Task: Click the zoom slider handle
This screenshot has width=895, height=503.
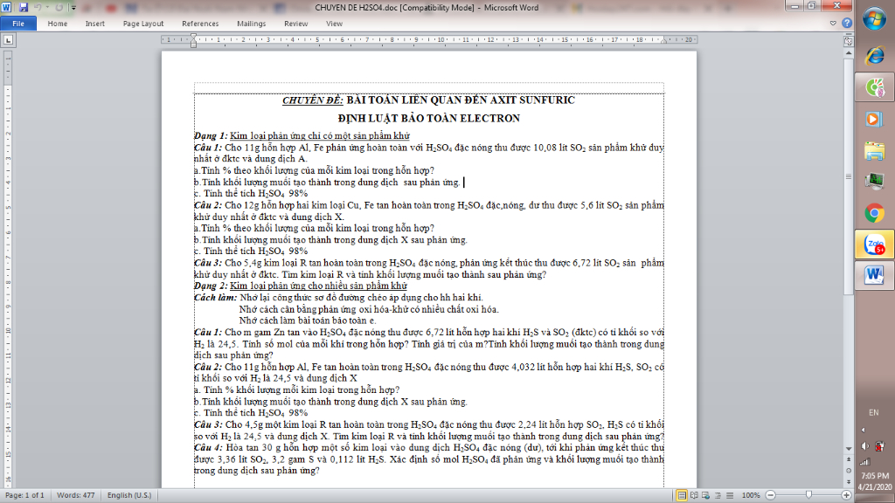Action: click(x=808, y=496)
